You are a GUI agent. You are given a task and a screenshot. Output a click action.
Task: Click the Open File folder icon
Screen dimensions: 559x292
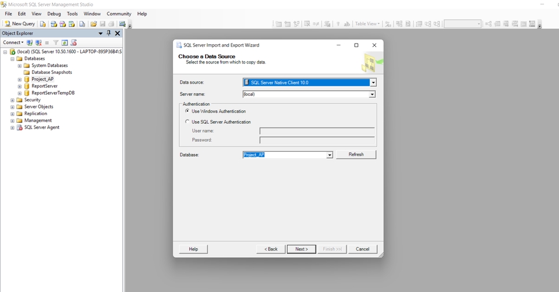click(x=94, y=24)
